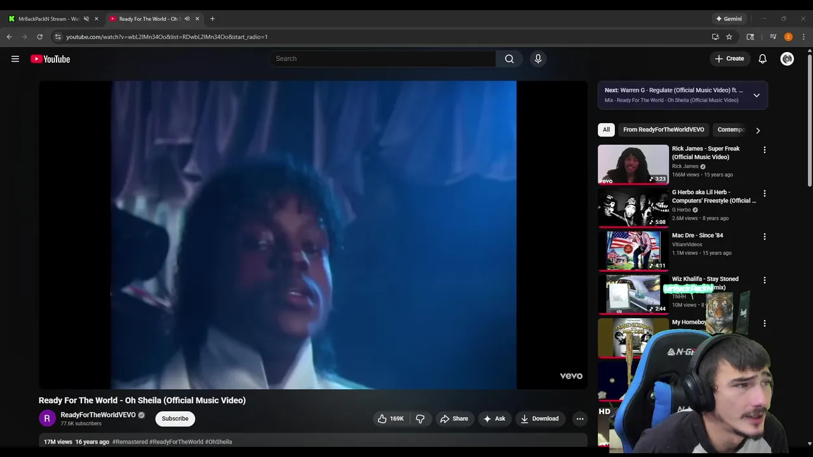
Task: Go to YouTube home via logo
Action: click(x=50, y=59)
